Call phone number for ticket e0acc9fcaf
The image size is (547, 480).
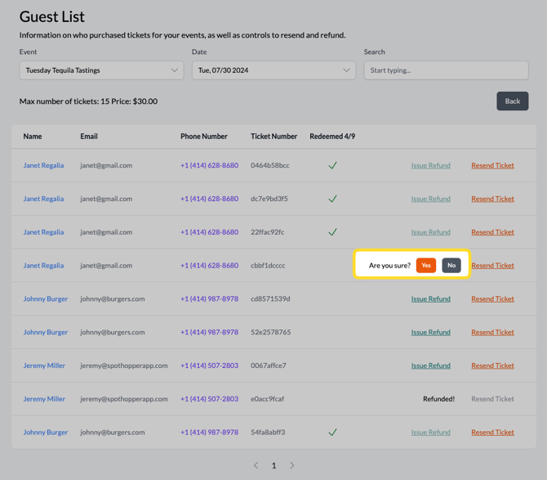click(209, 399)
